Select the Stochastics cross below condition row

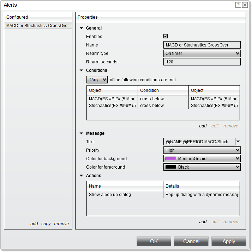(x=152, y=106)
